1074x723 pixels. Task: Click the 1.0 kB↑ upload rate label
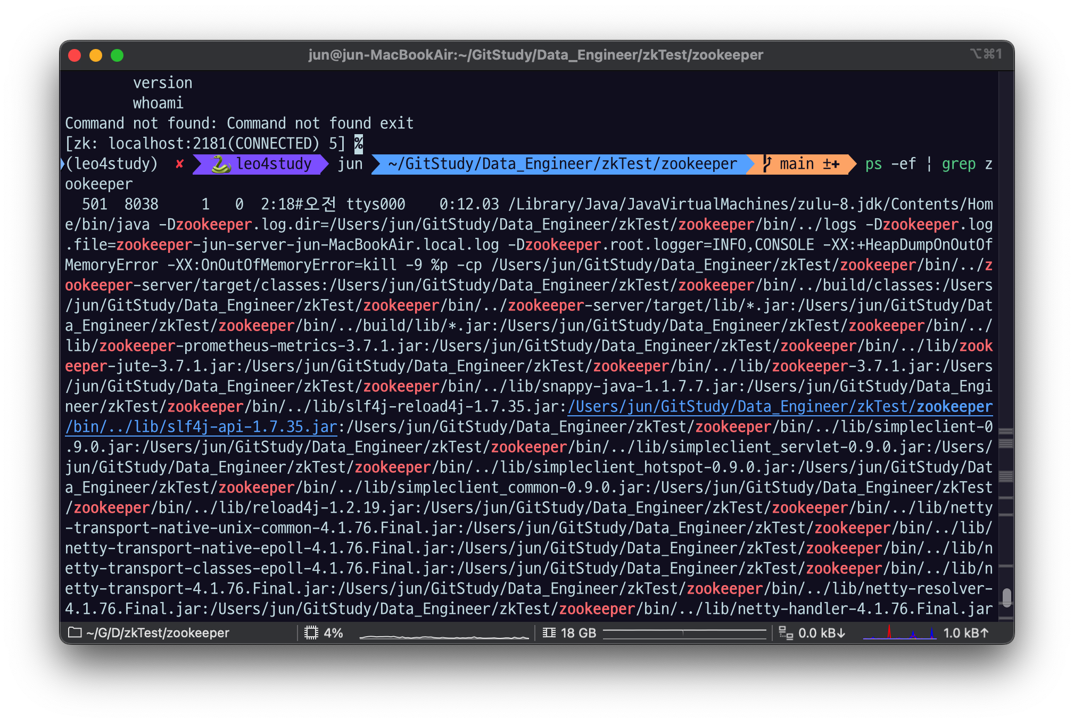pos(965,632)
